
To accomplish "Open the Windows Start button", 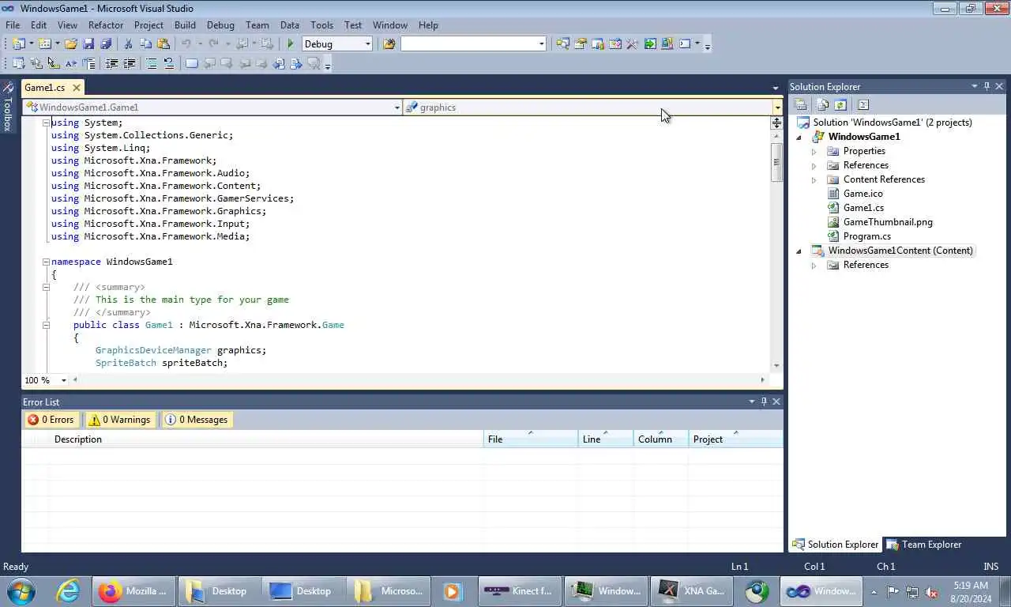I will click(19, 590).
